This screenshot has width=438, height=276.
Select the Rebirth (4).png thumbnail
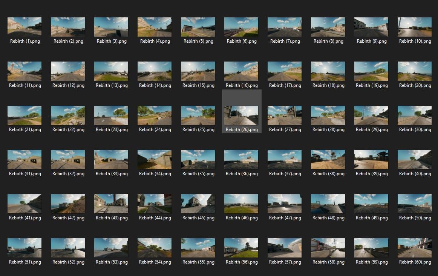pyautogui.click(x=155, y=27)
